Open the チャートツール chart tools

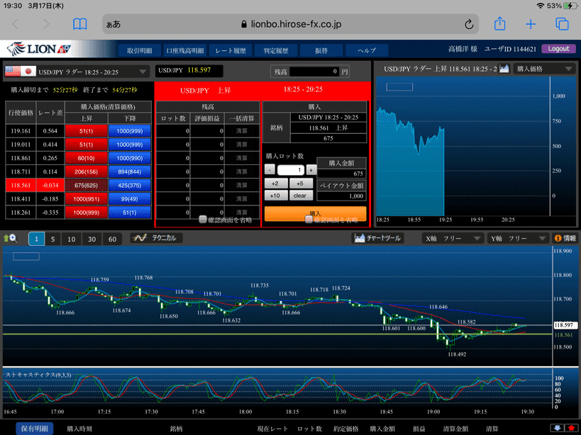377,238
